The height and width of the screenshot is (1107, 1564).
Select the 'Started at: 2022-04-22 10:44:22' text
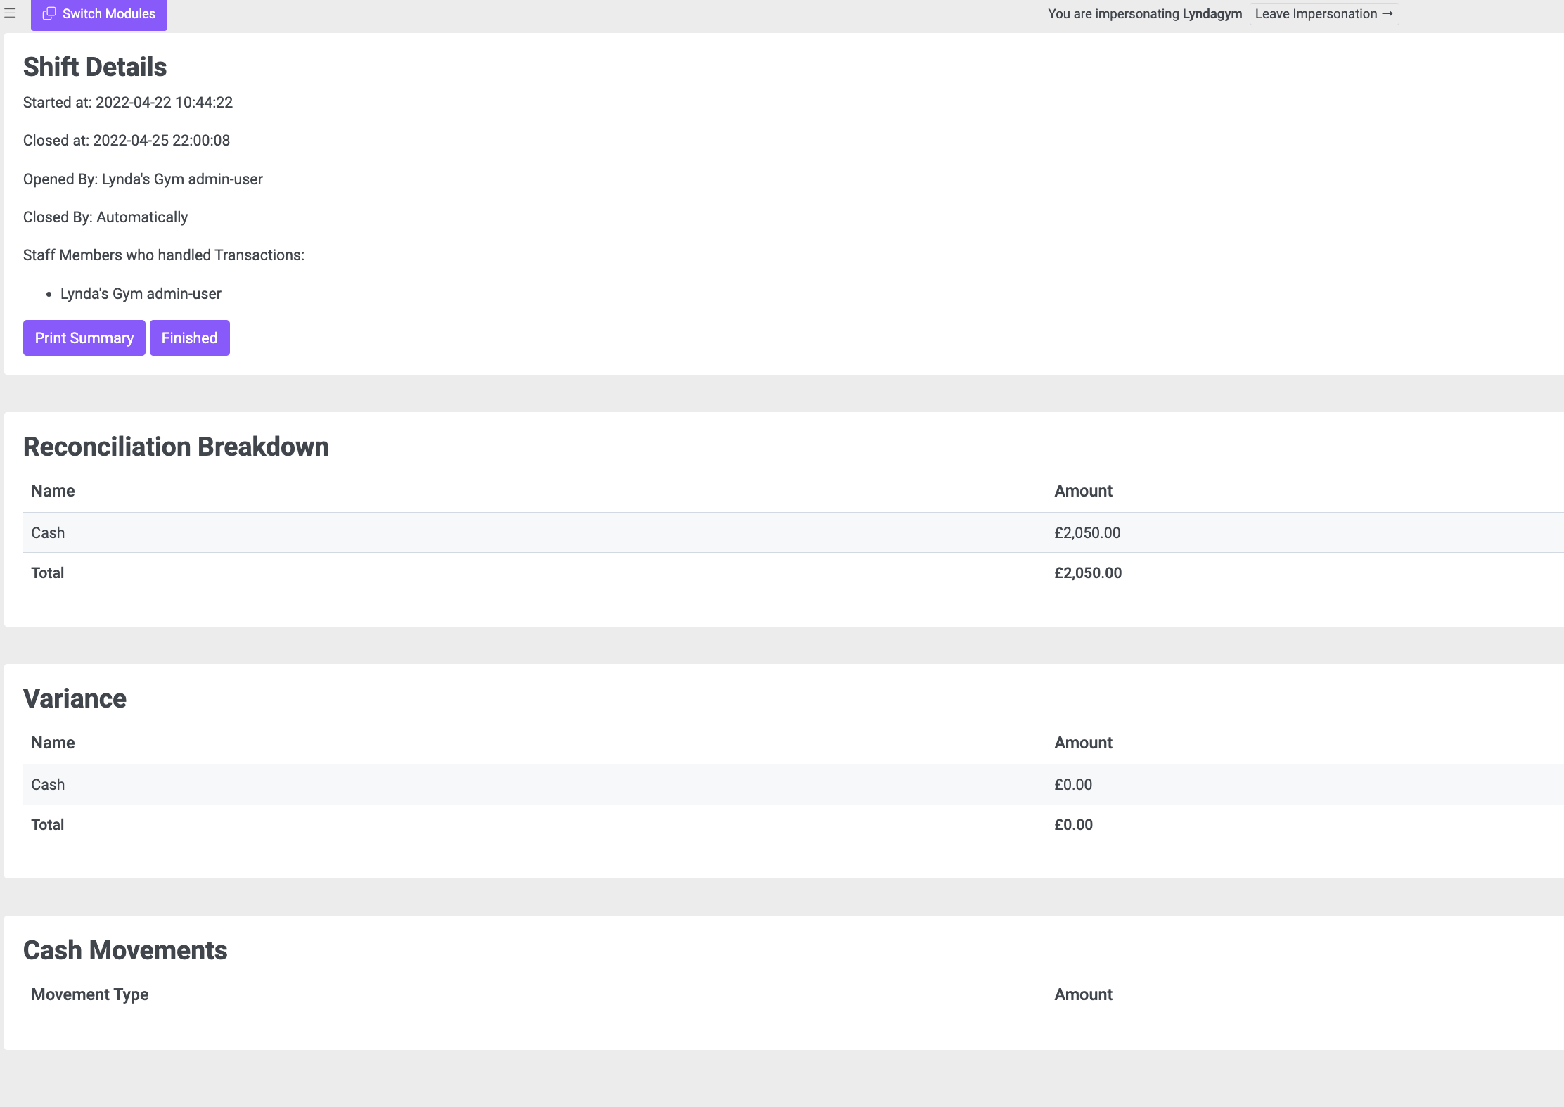(128, 103)
